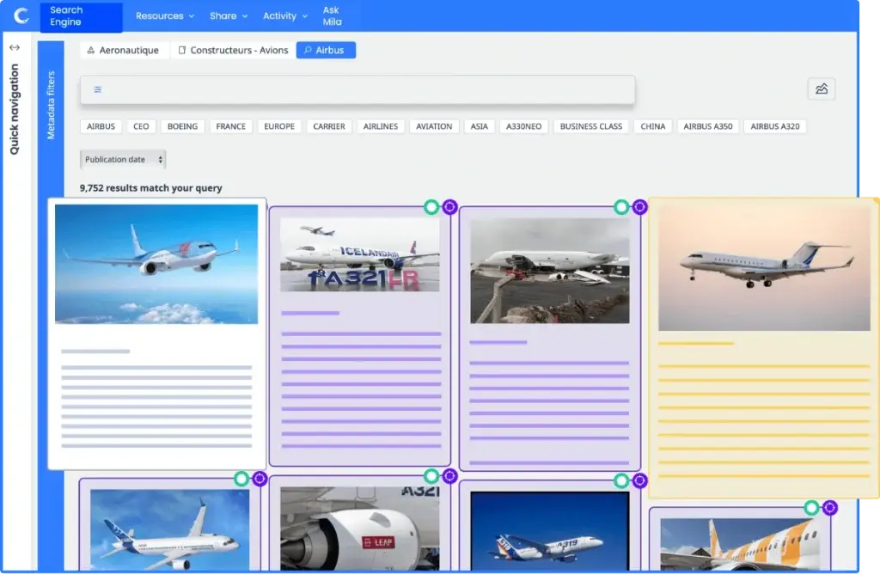Open the Resources dropdown menu

(x=164, y=15)
